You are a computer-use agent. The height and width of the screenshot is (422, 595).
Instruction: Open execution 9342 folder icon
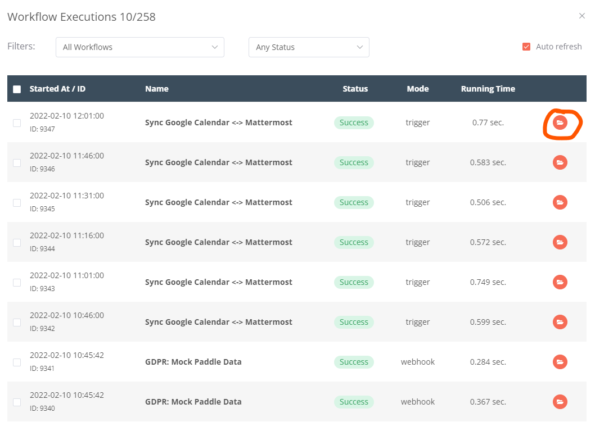(560, 322)
